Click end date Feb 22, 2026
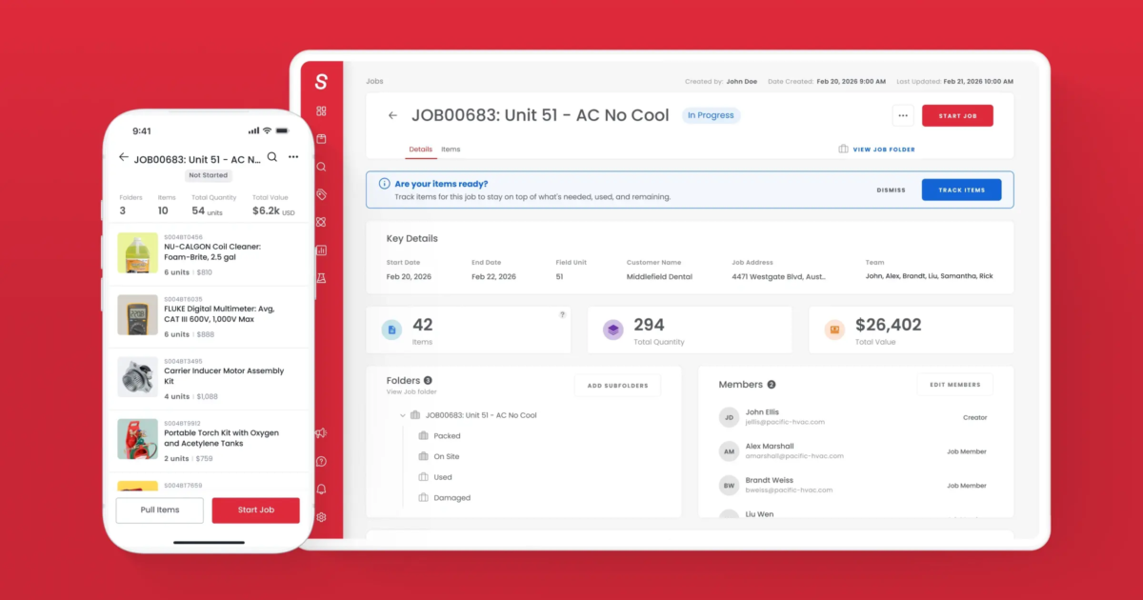Viewport: 1143px width, 600px height. (493, 276)
